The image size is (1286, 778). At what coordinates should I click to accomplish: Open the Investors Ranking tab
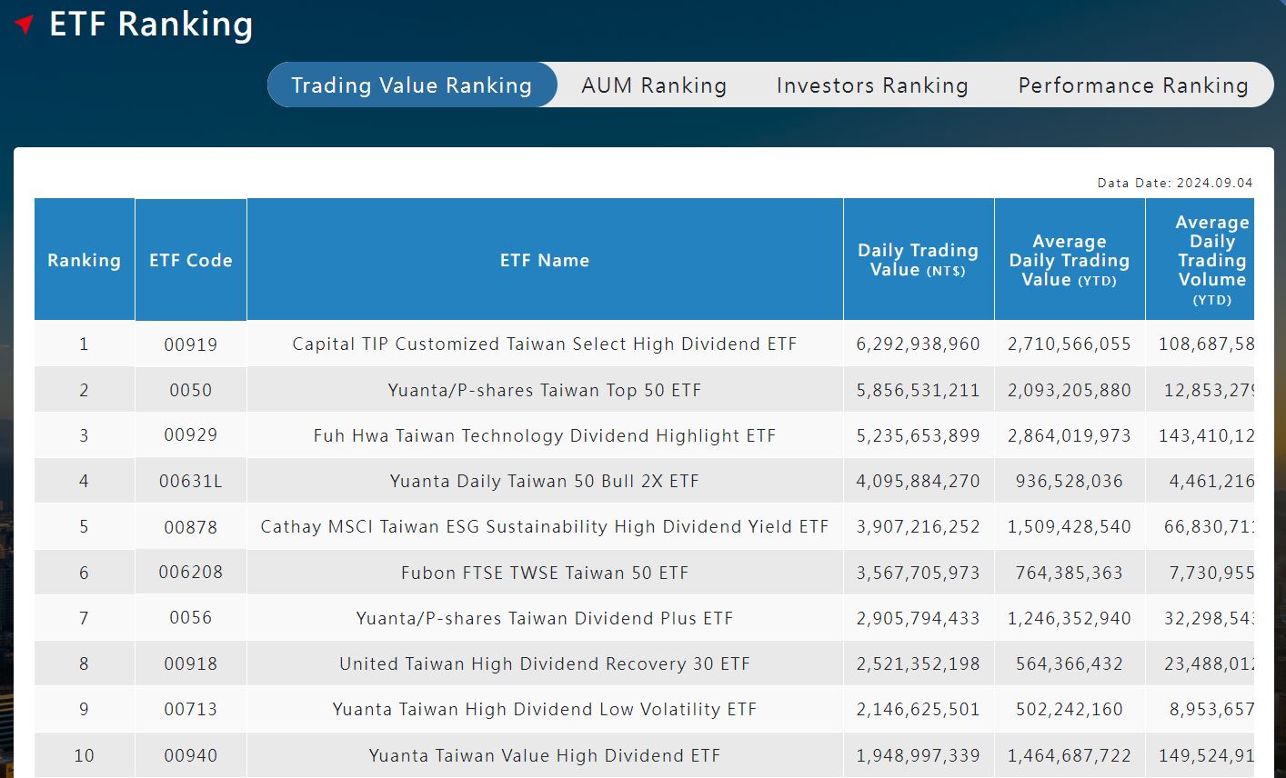point(872,85)
